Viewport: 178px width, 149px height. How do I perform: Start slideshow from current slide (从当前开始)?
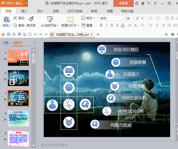50,19
